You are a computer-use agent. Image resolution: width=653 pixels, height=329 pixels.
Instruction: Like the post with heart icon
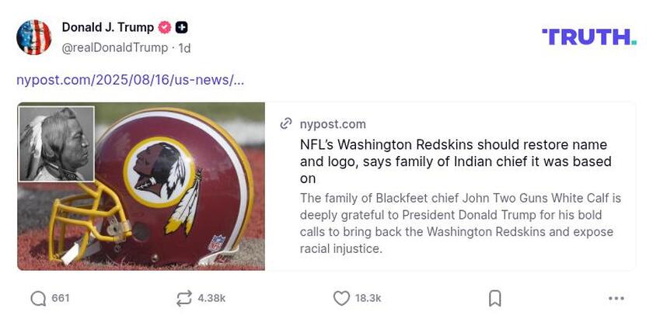click(341, 299)
